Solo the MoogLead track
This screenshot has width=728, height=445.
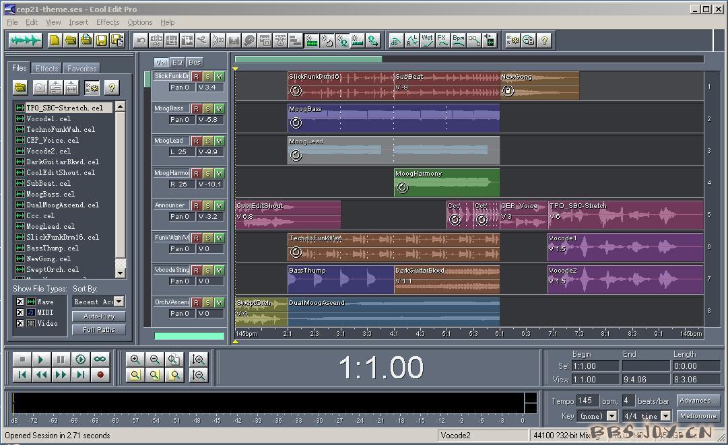[207, 141]
